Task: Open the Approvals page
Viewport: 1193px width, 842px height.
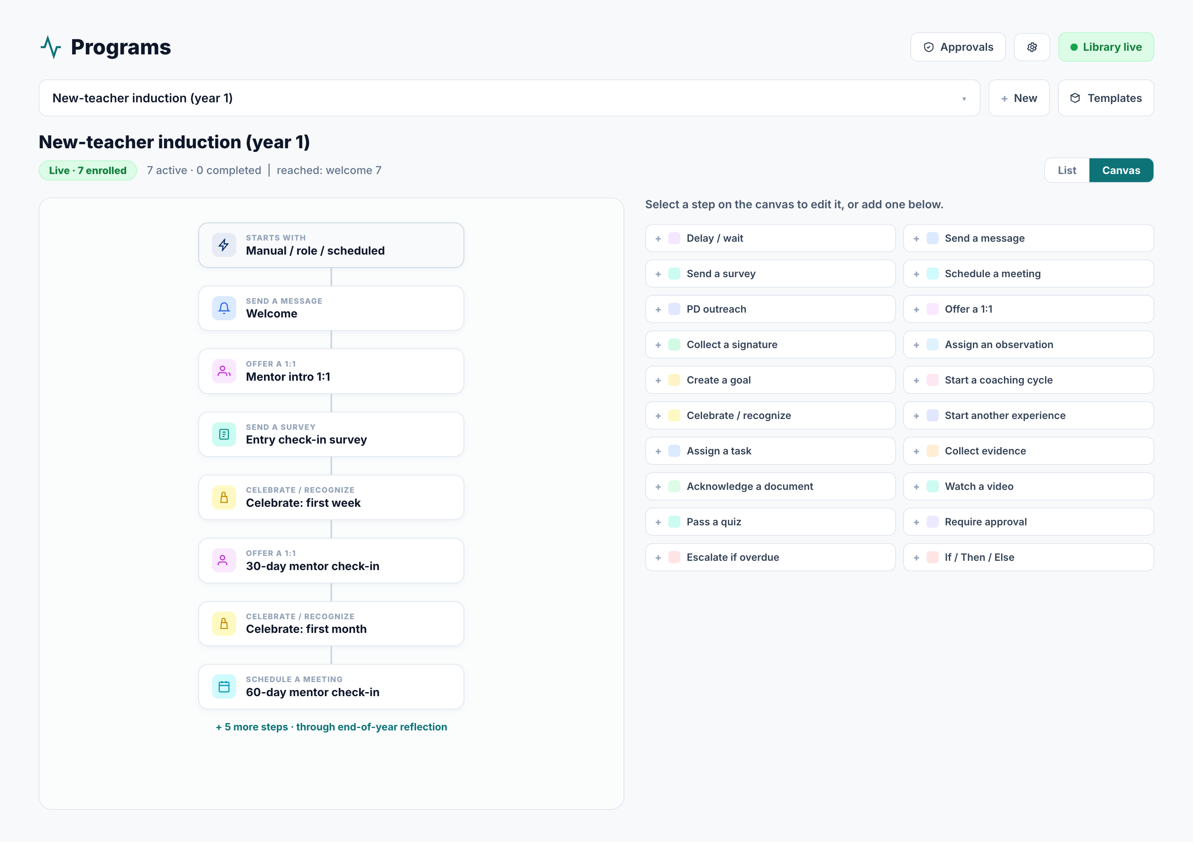Action: coord(958,47)
